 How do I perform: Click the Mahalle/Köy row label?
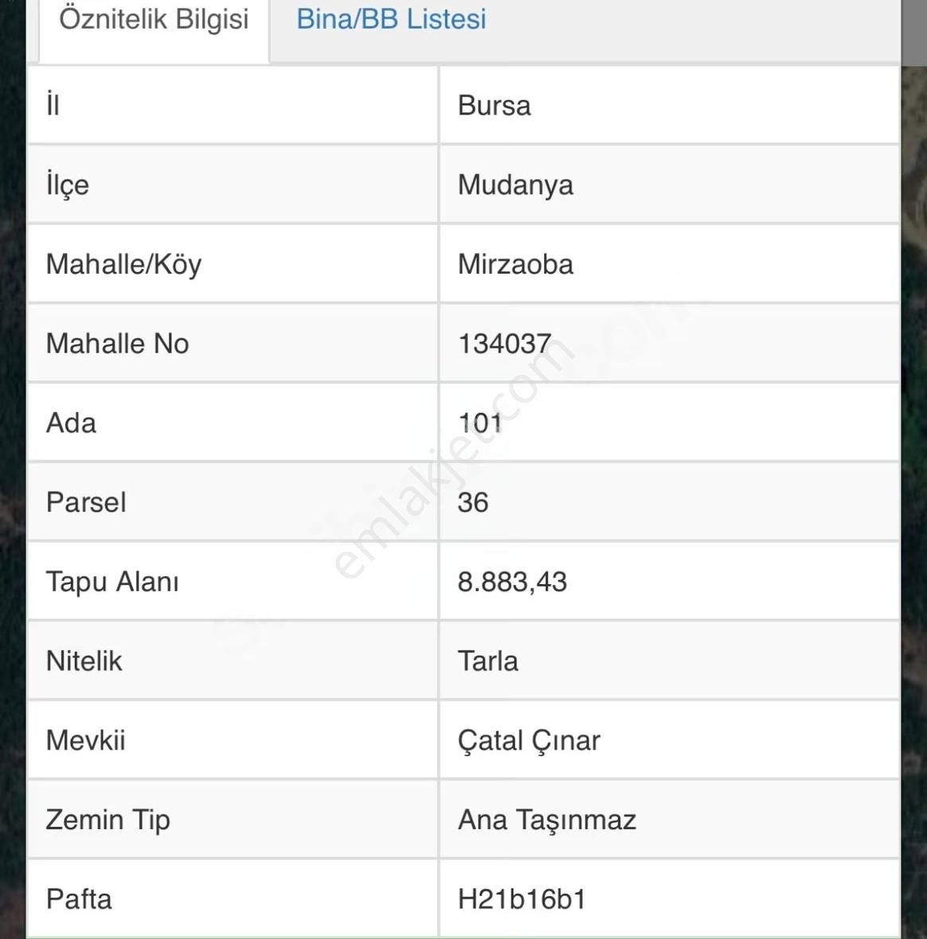click(124, 264)
